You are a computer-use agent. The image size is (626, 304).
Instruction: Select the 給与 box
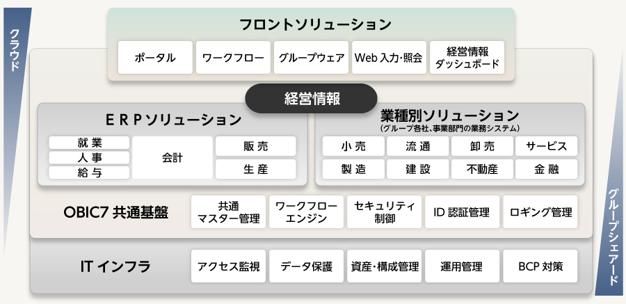(90, 173)
